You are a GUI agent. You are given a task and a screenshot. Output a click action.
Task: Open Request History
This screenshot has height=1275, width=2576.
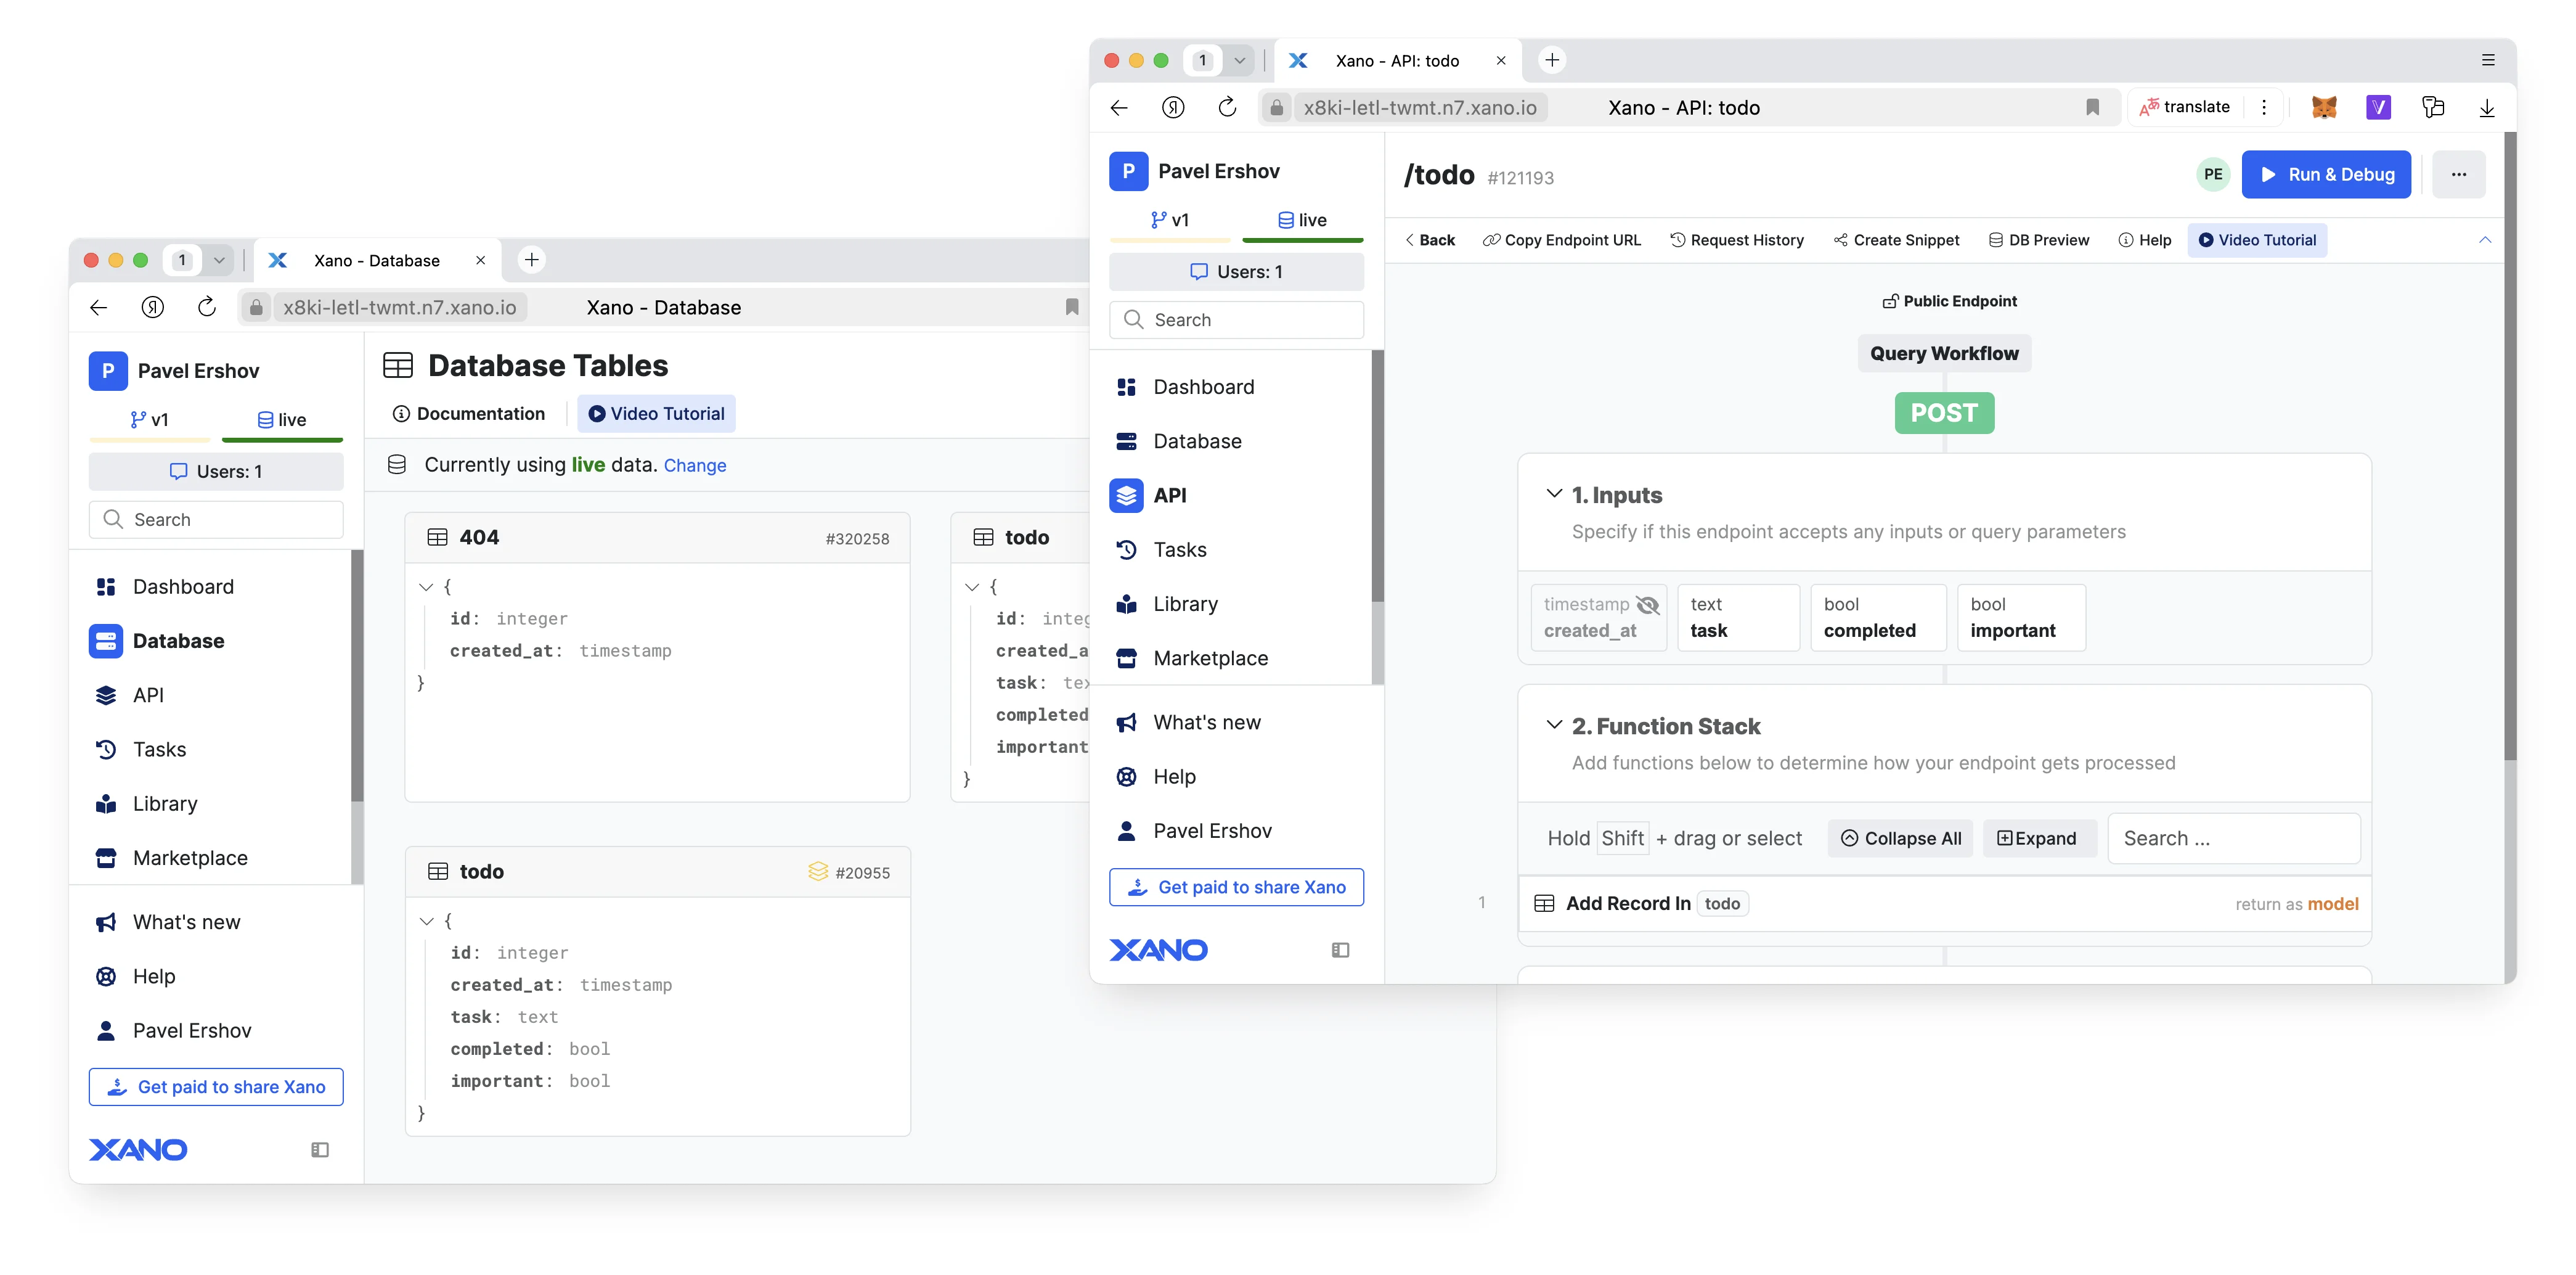point(1737,240)
